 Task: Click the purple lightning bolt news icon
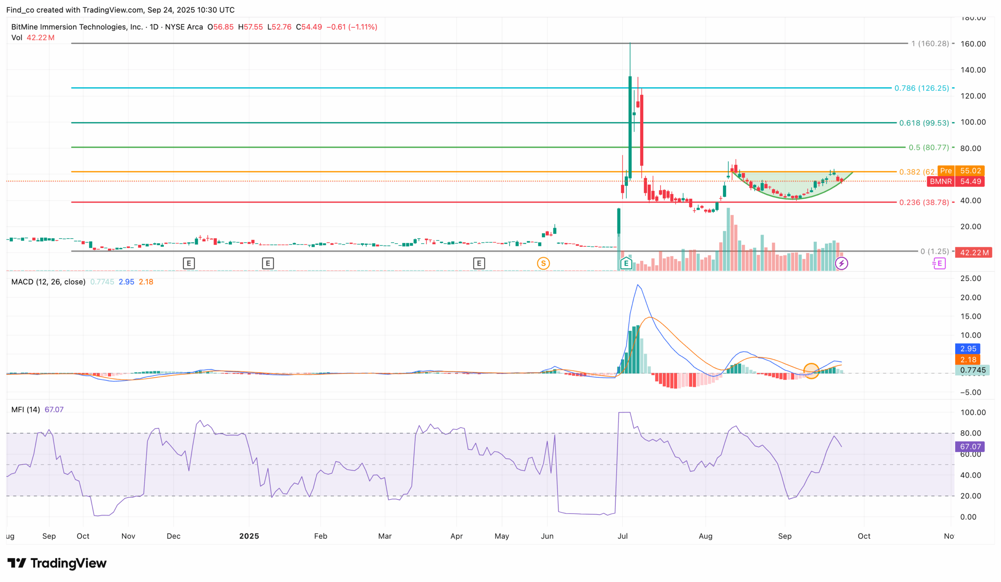[x=841, y=263]
